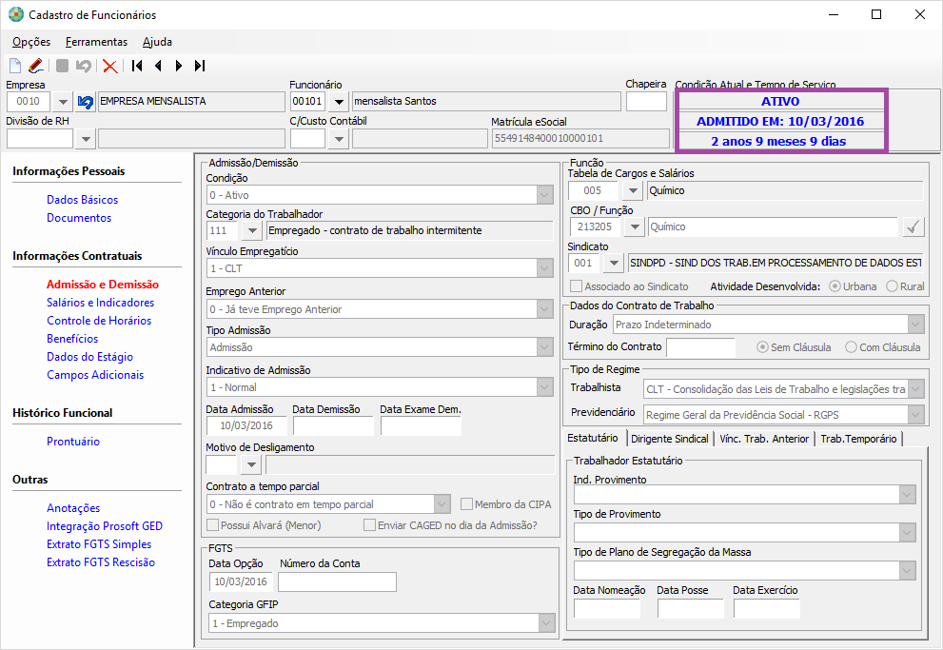Click the Save (stop square) toolbar icon
This screenshot has width=943, height=650.
(x=62, y=66)
